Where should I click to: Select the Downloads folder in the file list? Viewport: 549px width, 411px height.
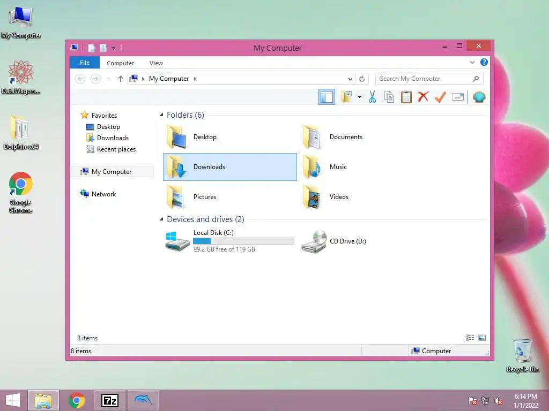point(229,167)
